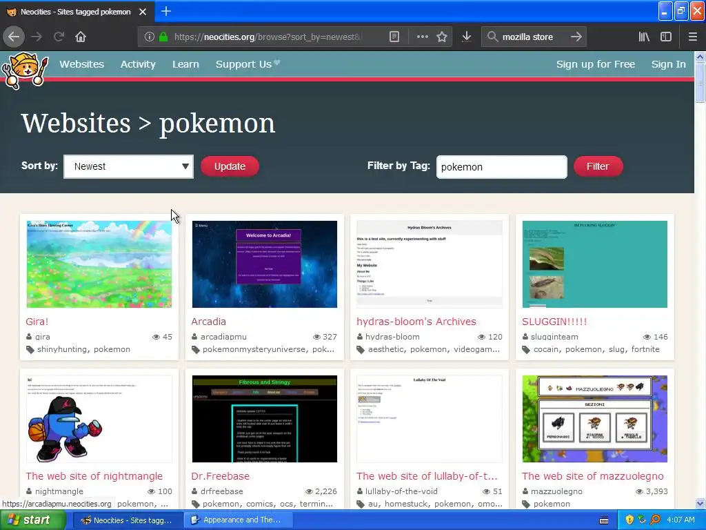Image resolution: width=706 pixels, height=530 pixels.
Task: Open the mazzuolegno site thumbnail
Action: [595, 419]
